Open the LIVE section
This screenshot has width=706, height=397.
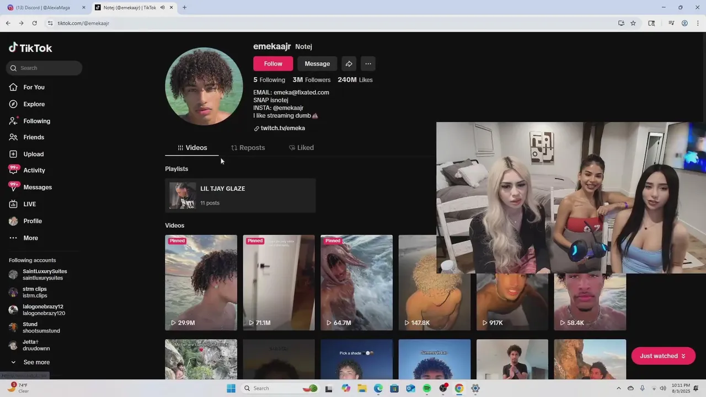tap(29, 204)
